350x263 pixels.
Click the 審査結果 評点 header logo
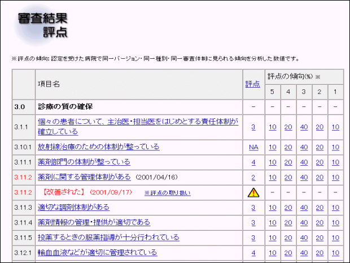tap(42, 25)
